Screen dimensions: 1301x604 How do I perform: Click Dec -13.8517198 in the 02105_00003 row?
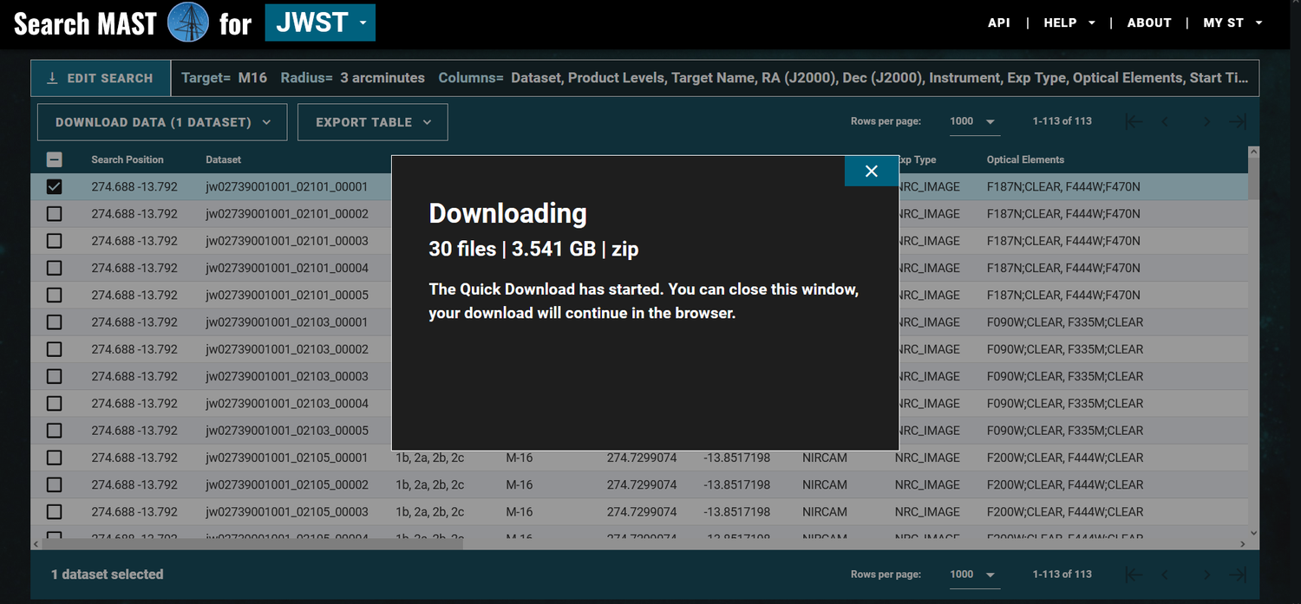point(736,511)
